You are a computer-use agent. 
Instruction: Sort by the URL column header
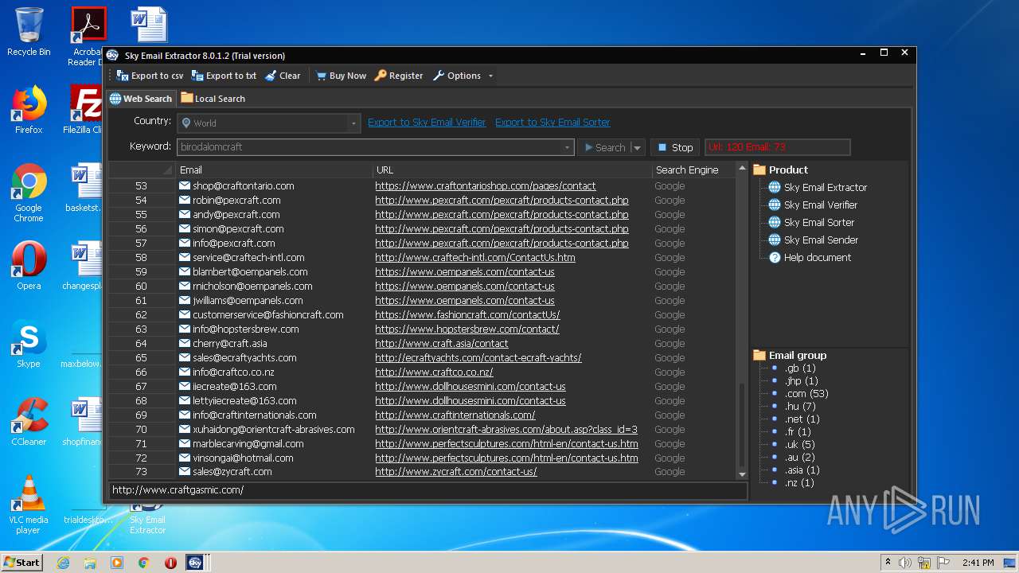click(513, 170)
